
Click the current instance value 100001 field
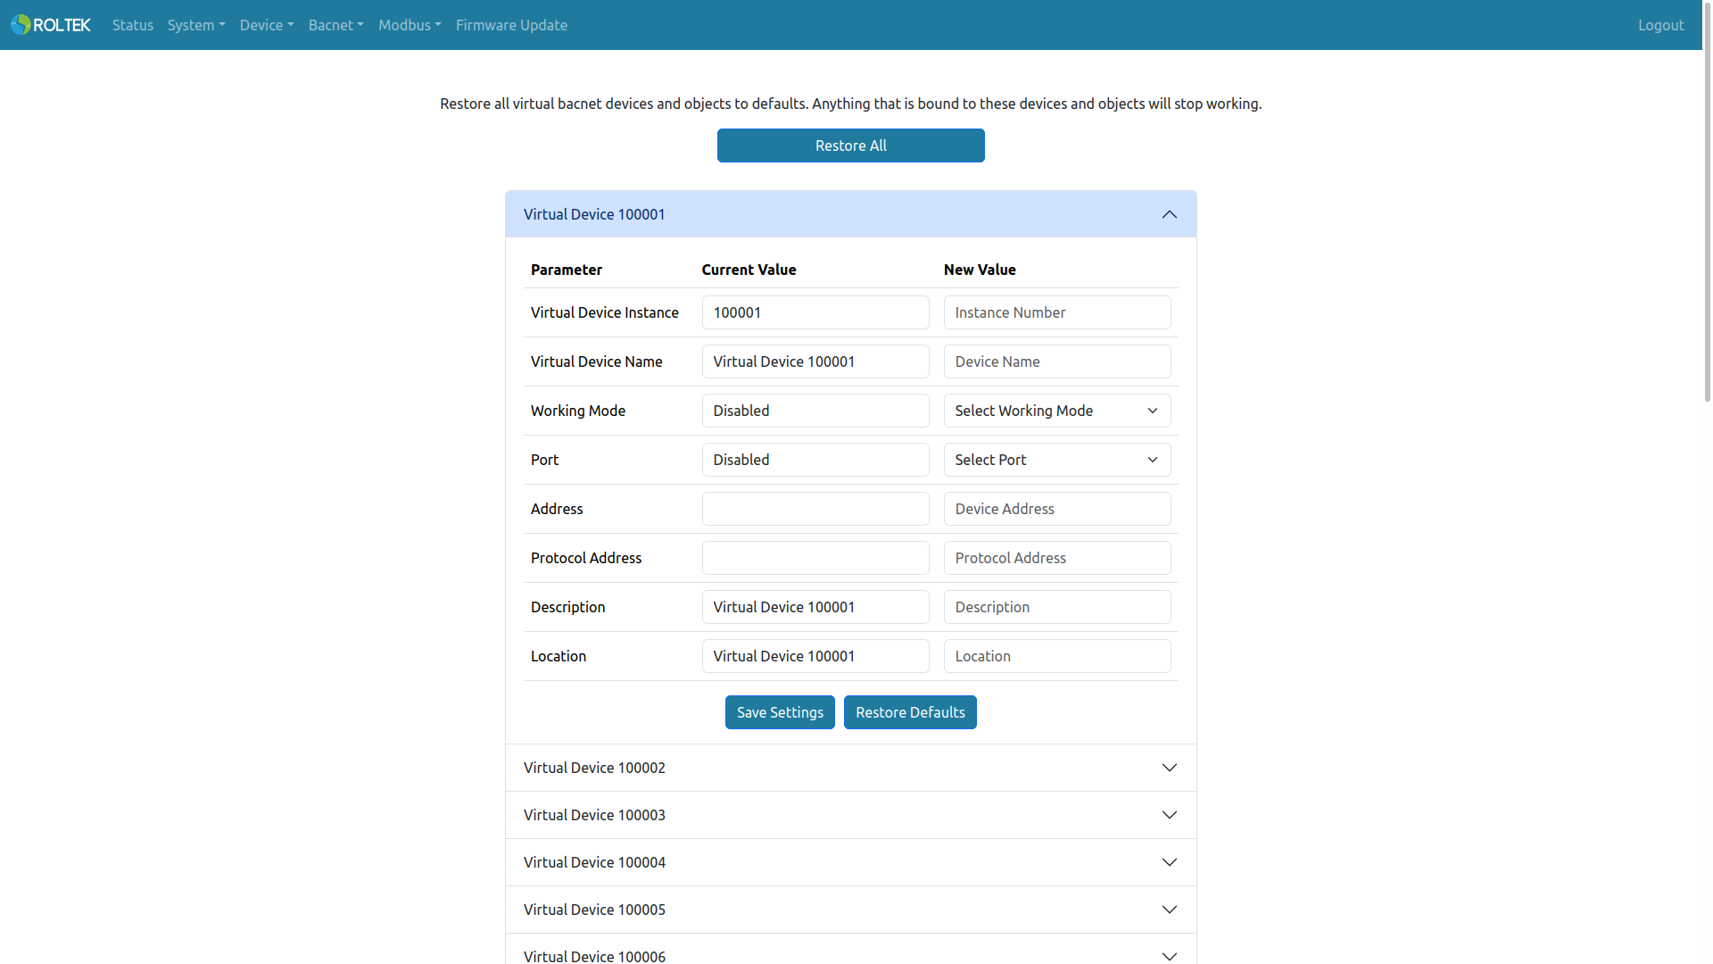pos(815,312)
